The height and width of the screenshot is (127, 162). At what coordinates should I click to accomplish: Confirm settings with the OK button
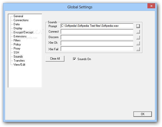tap(143, 114)
